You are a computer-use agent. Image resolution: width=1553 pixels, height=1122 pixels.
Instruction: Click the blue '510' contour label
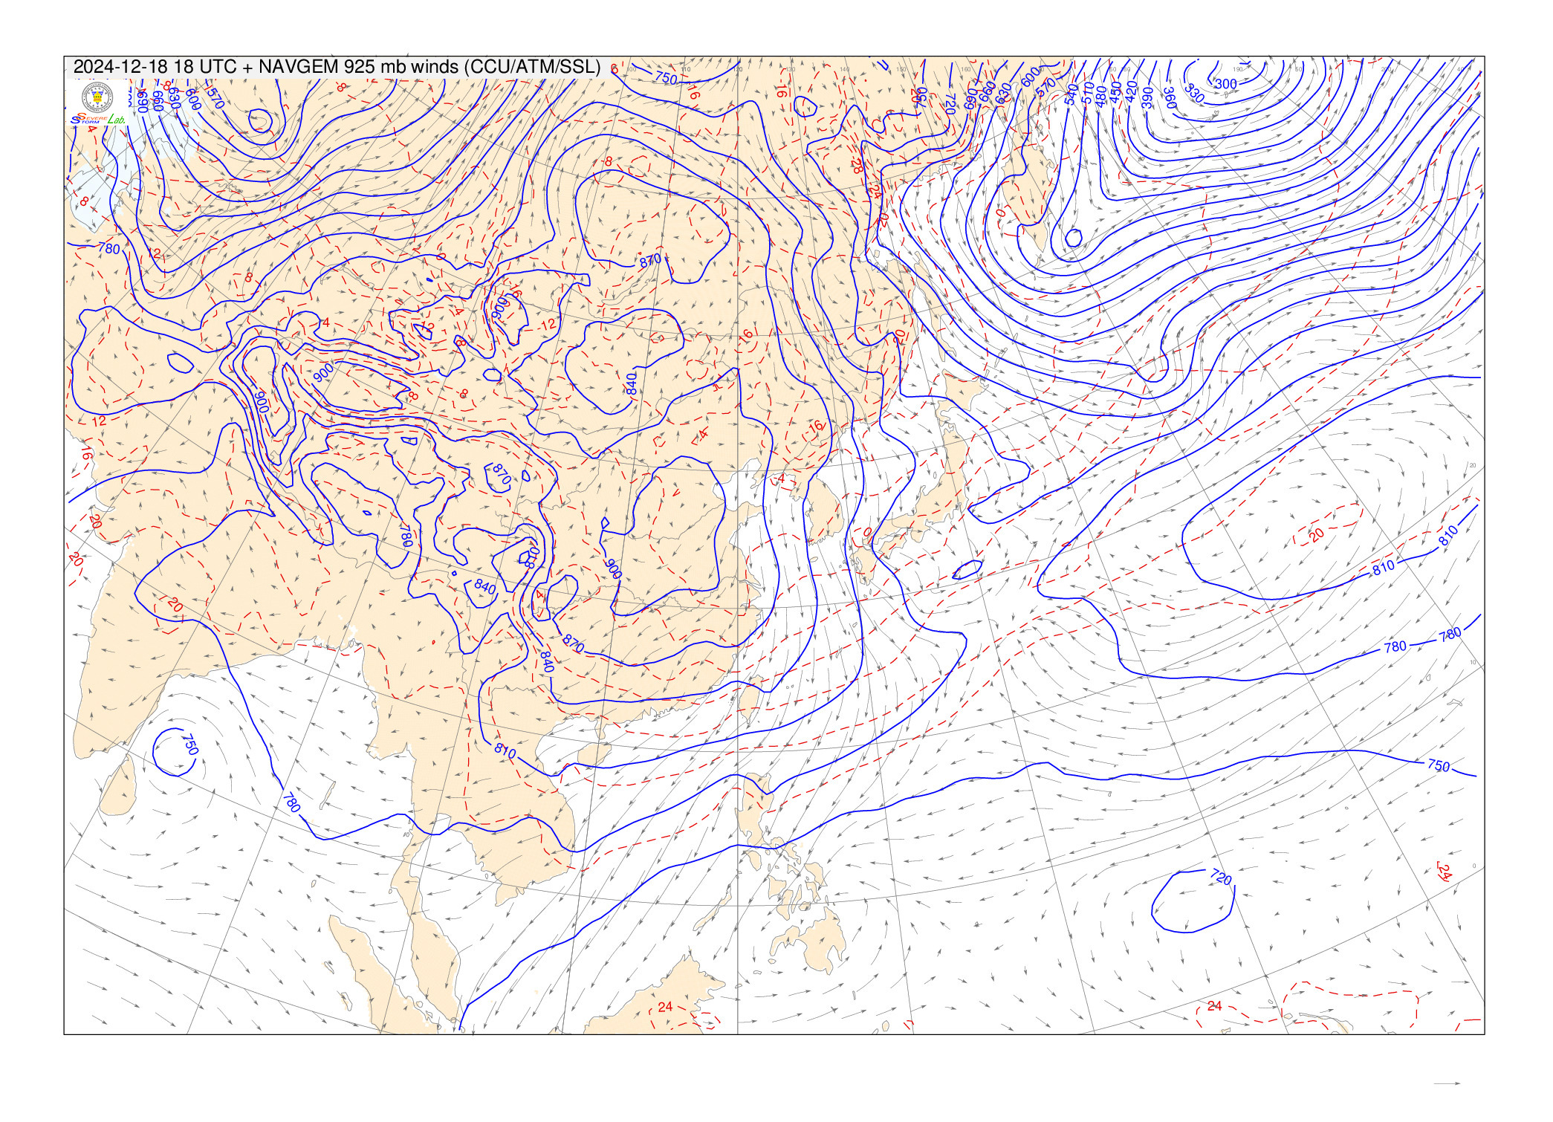pos(1087,94)
